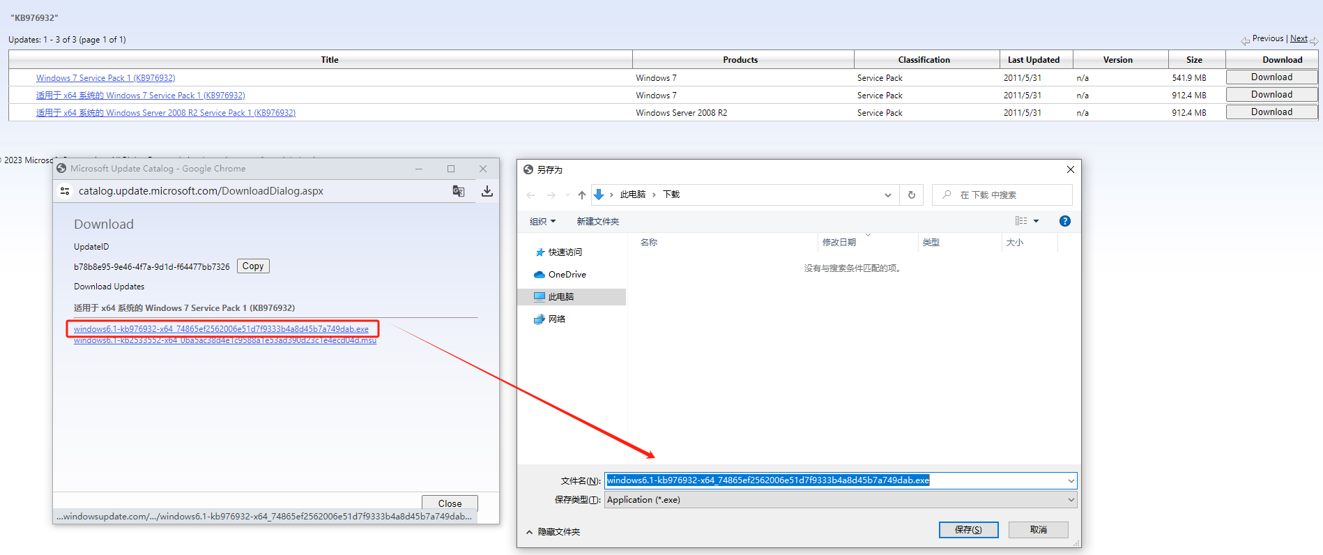This screenshot has height=555, width=1323.
Task: Open site information icon beside URL
Action: pos(65,191)
